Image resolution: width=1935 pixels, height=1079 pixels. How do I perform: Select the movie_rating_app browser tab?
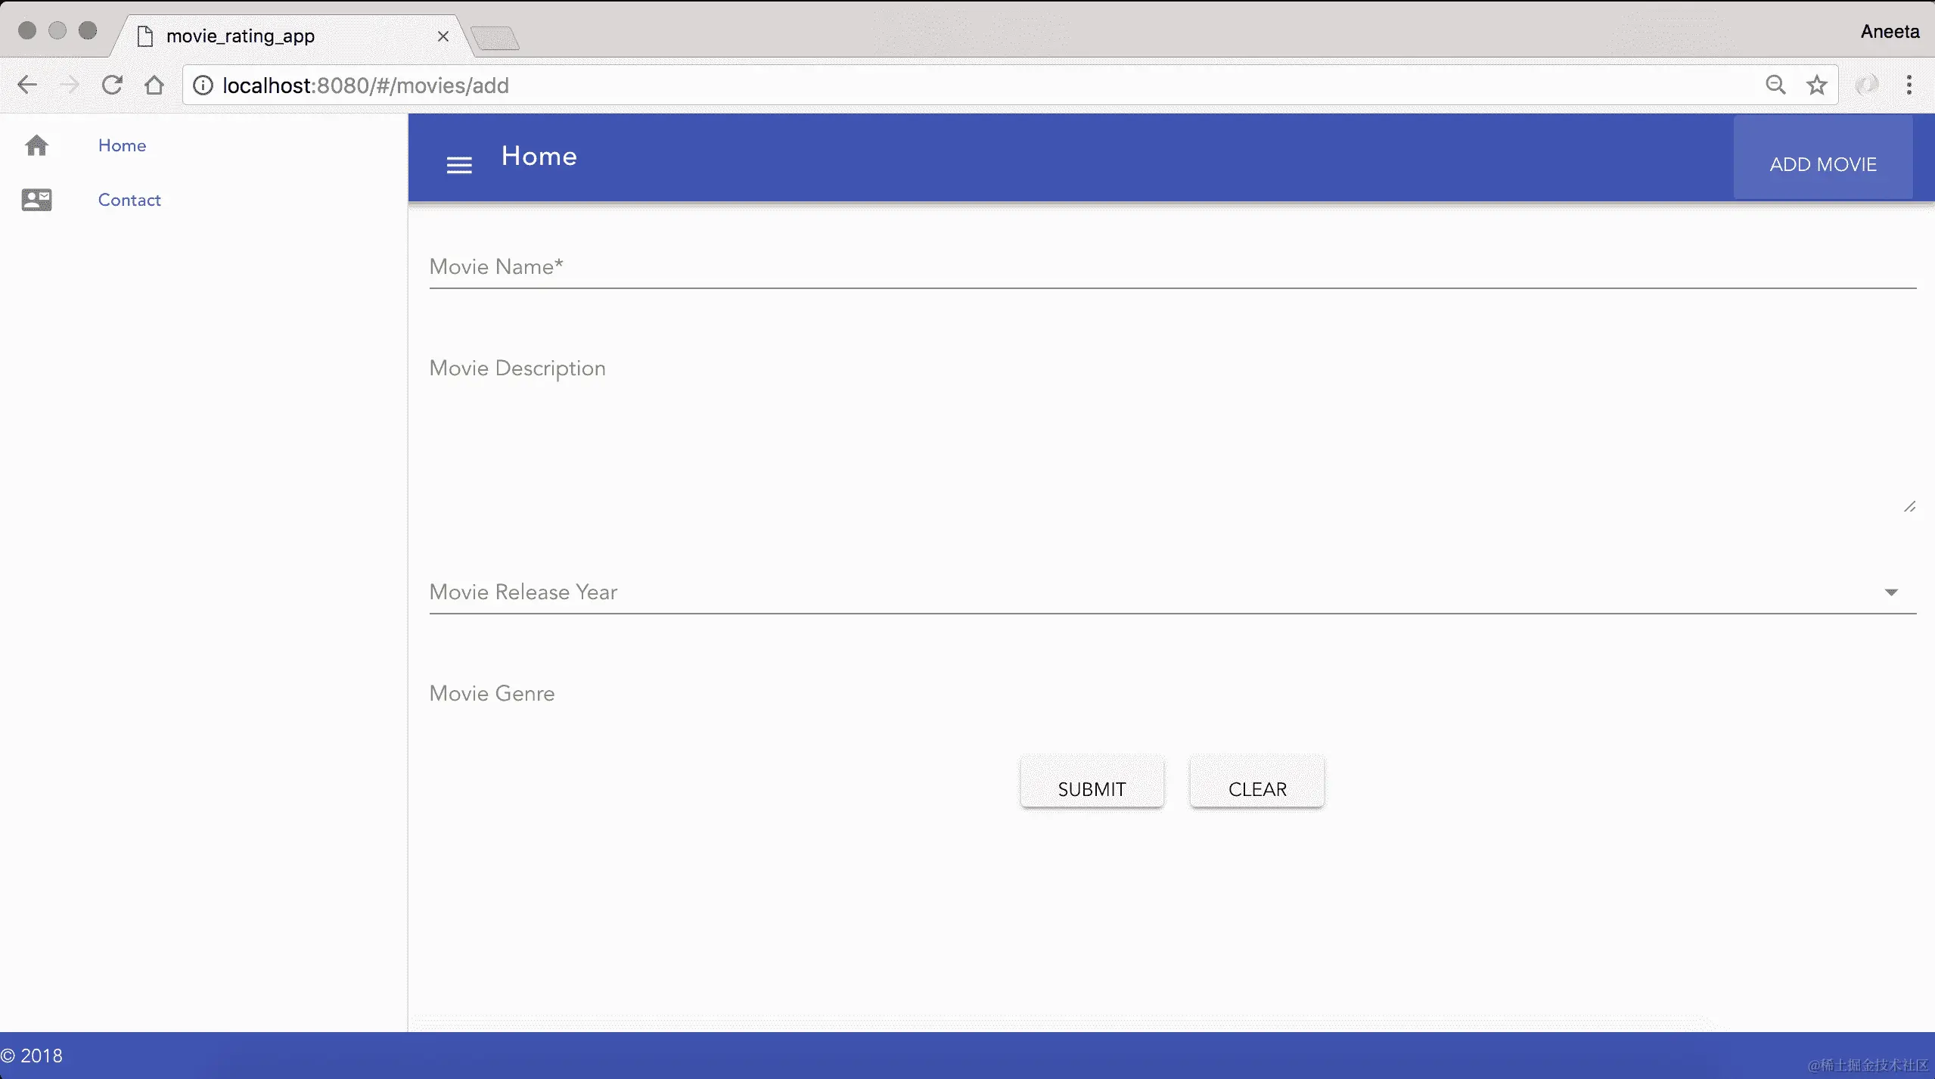pos(241,36)
